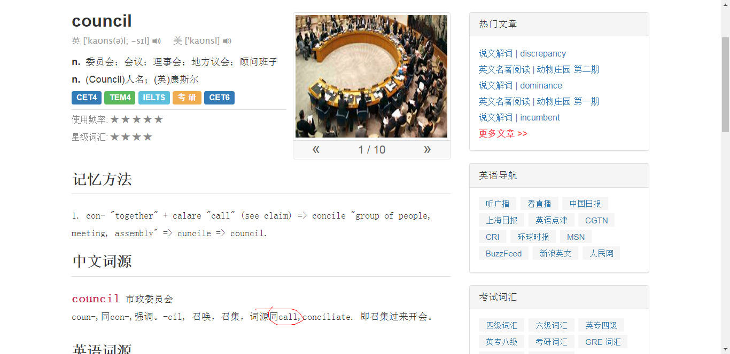Viewport: 730px width, 354px height.
Task: Open the 说文解词 discrepancy article
Action: tap(522, 53)
